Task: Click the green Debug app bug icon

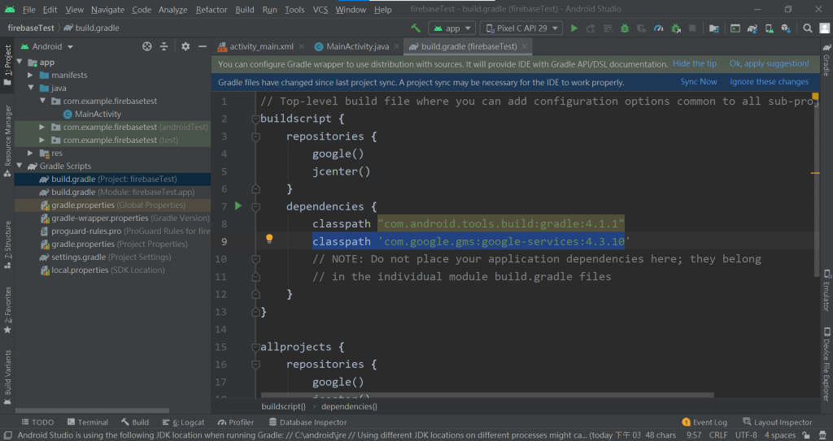Action: 625,28
